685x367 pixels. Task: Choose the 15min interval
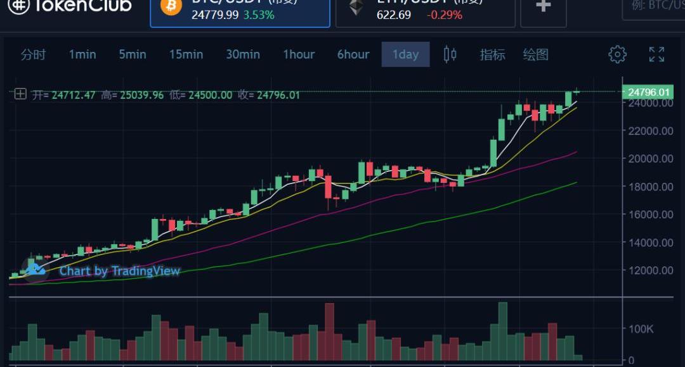[x=186, y=54]
